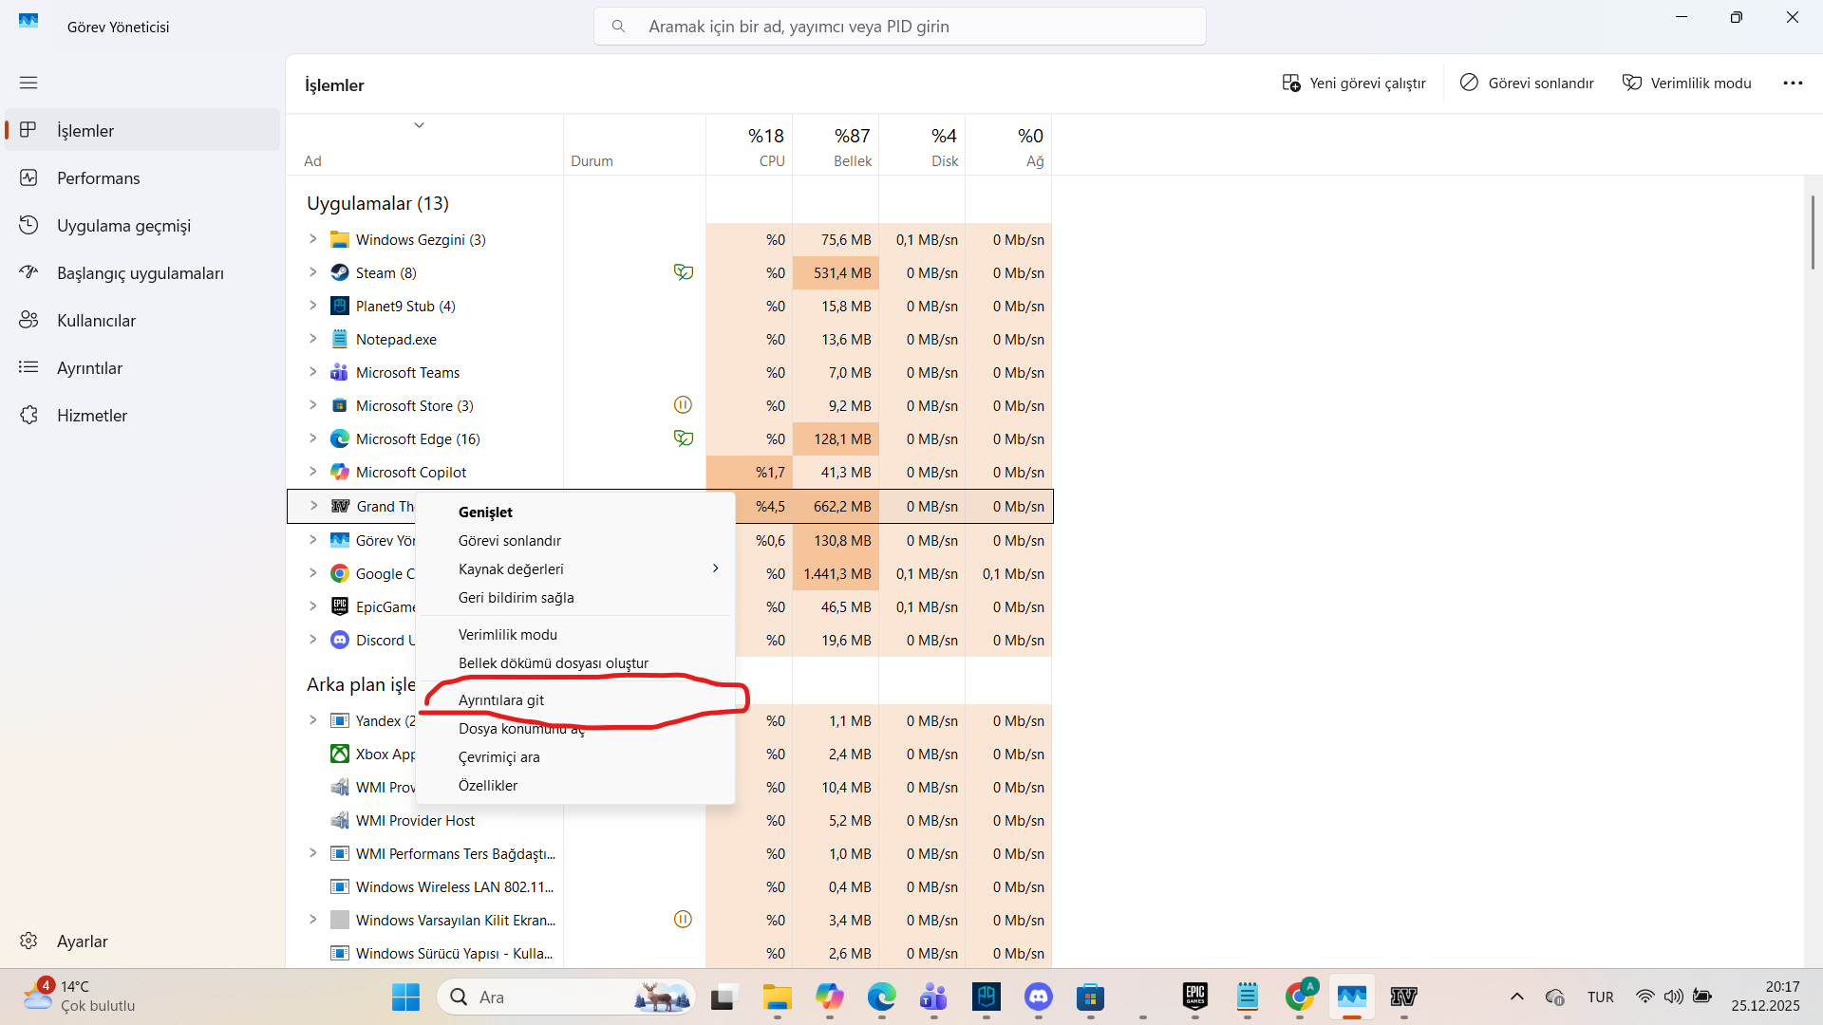Open Epic Games Launcher from taskbar
This screenshot has width=1823, height=1025.
[1194, 997]
